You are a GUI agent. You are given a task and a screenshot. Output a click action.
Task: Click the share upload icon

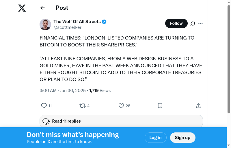point(199,106)
